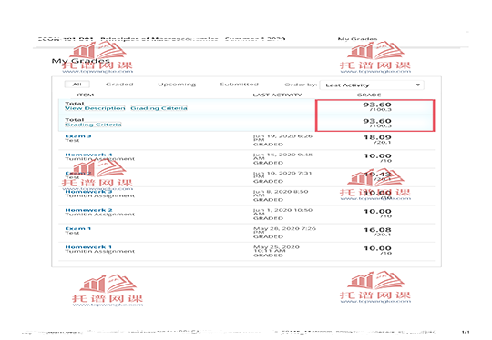Click the Jun 1, 2020 activity date
Viewport: 492px width, 340px height.
tap(282, 212)
